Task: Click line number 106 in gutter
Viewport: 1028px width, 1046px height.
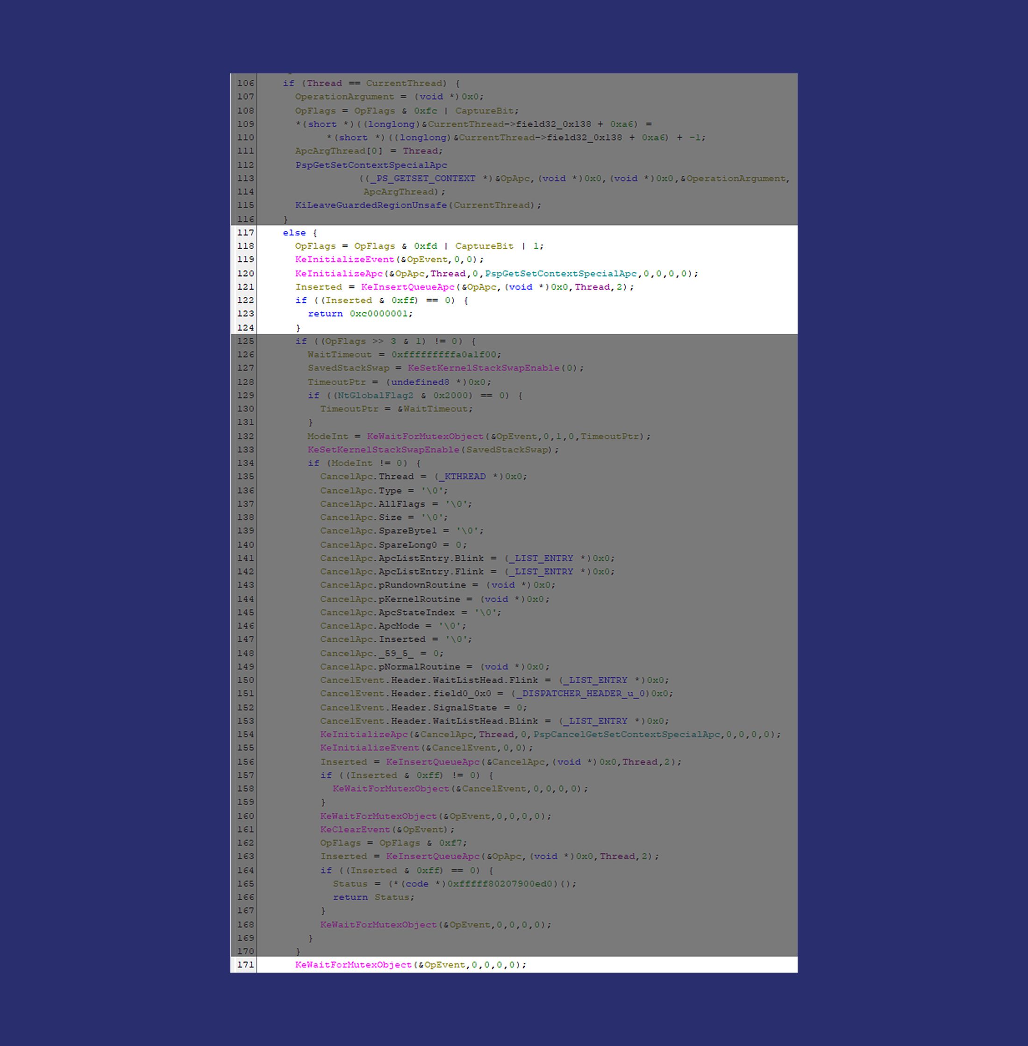Action: [245, 83]
